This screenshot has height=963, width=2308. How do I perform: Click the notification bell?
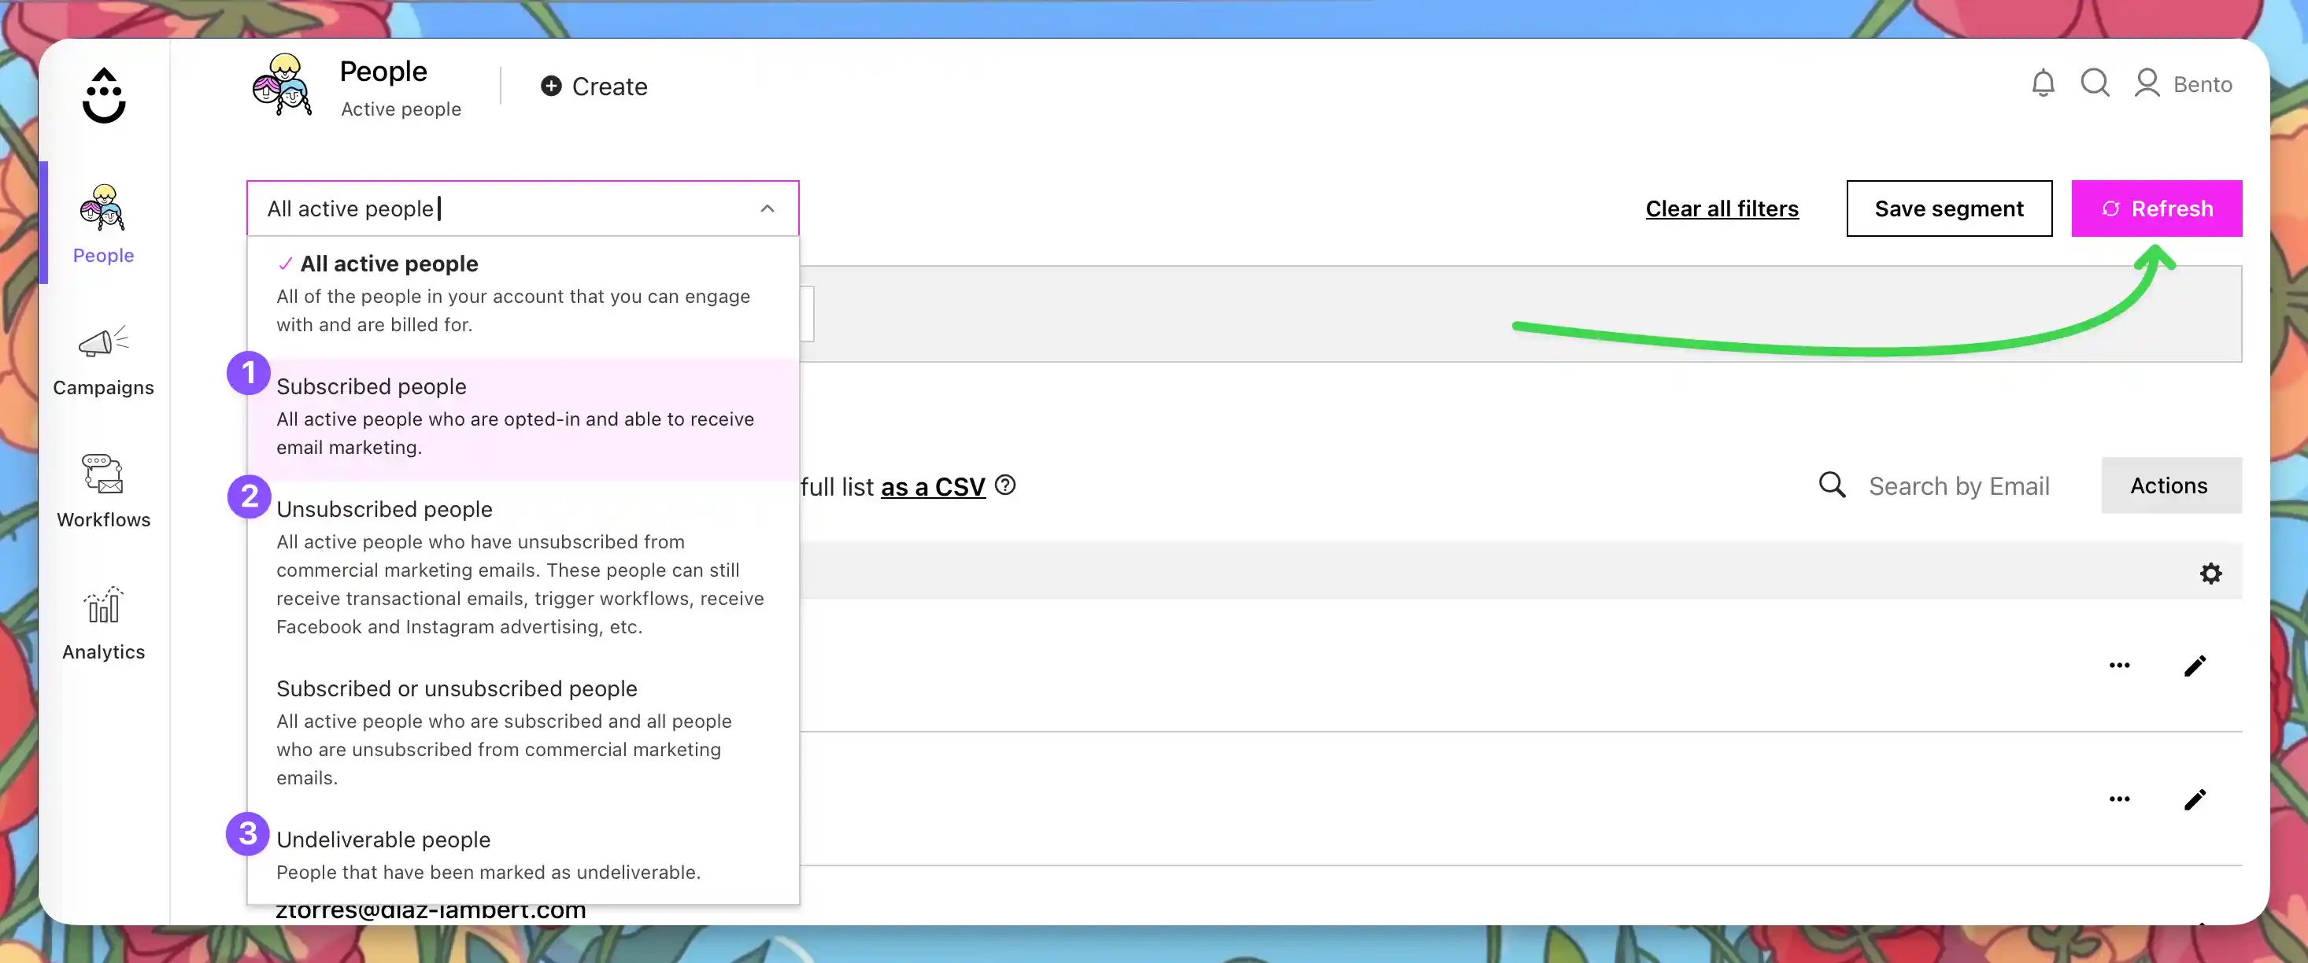coord(2044,83)
